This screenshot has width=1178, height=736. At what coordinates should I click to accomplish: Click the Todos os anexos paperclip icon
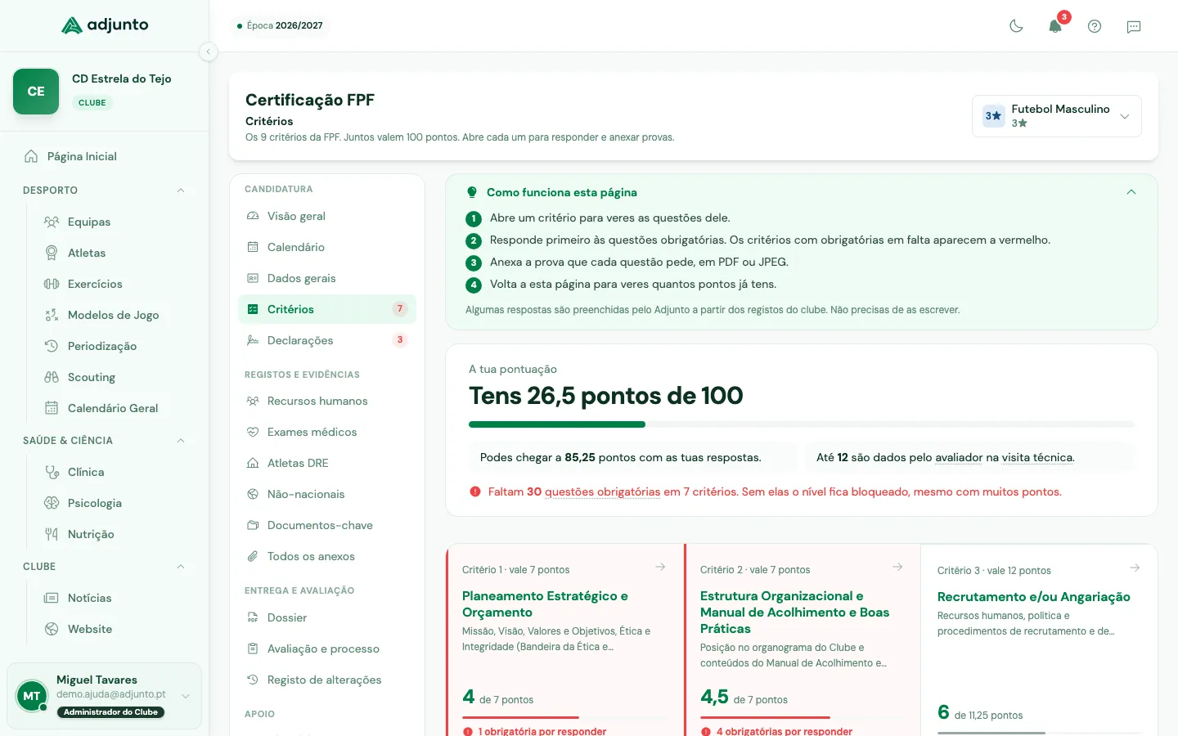253,556
